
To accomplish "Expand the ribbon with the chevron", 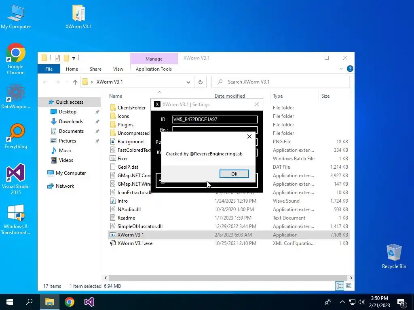I will click(x=341, y=69).
